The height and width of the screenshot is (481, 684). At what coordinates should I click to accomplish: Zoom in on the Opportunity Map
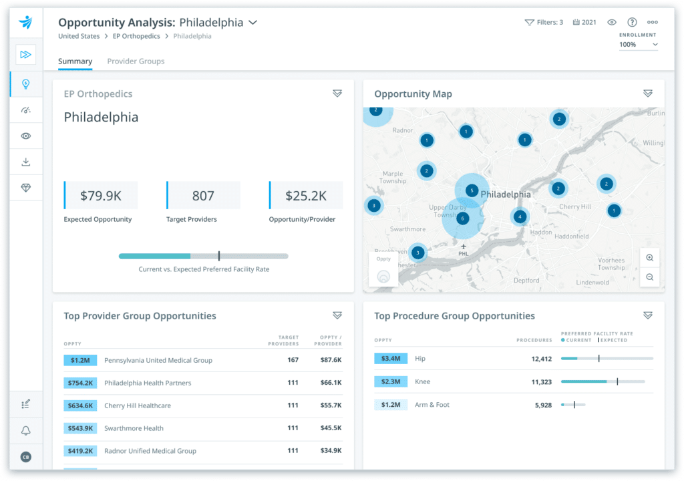pos(649,258)
